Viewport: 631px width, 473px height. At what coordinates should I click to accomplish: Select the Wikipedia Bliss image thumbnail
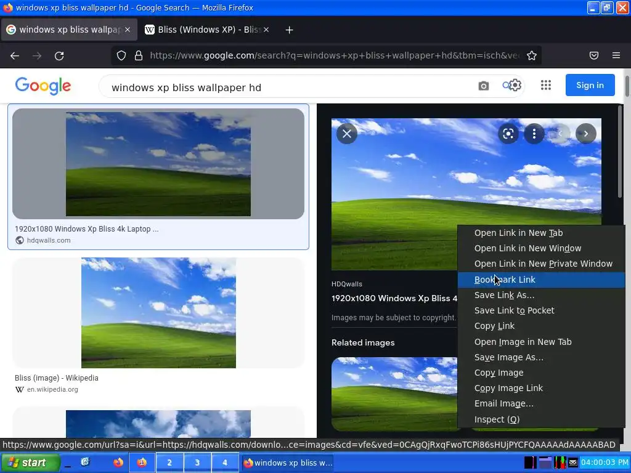click(x=158, y=313)
